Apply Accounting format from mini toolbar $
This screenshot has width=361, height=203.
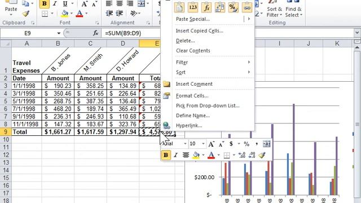pos(231,144)
